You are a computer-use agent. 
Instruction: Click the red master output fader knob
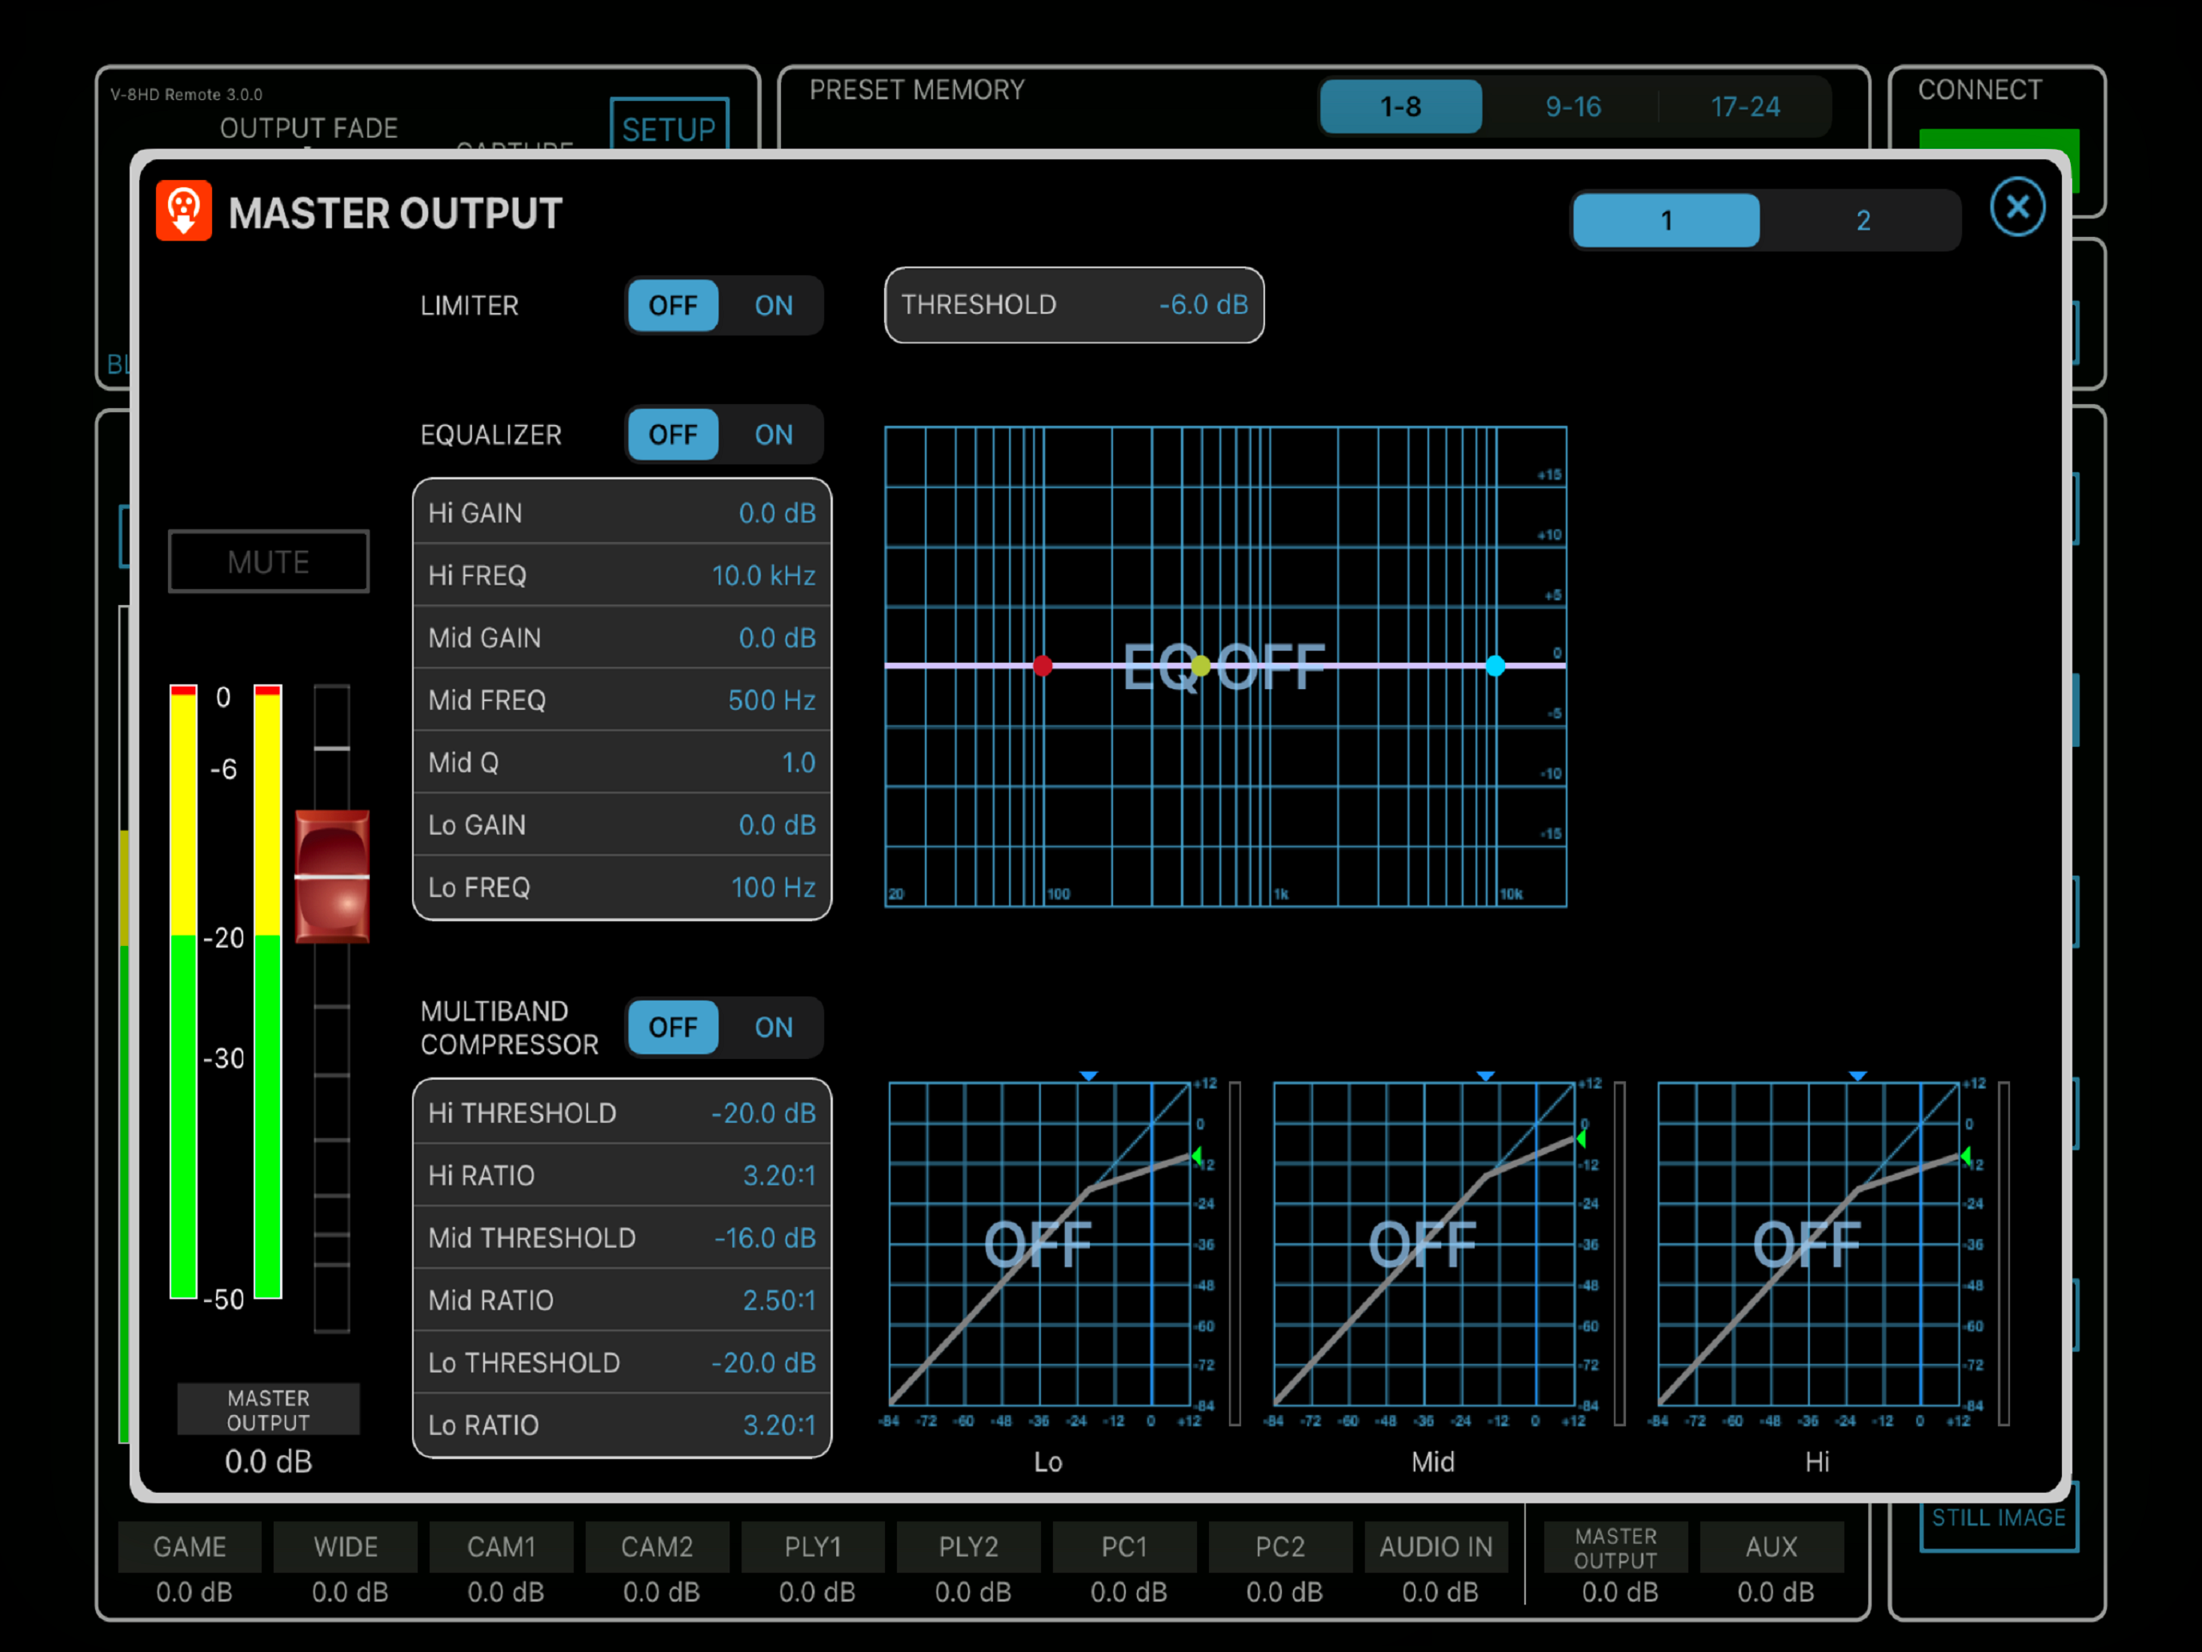tap(333, 876)
